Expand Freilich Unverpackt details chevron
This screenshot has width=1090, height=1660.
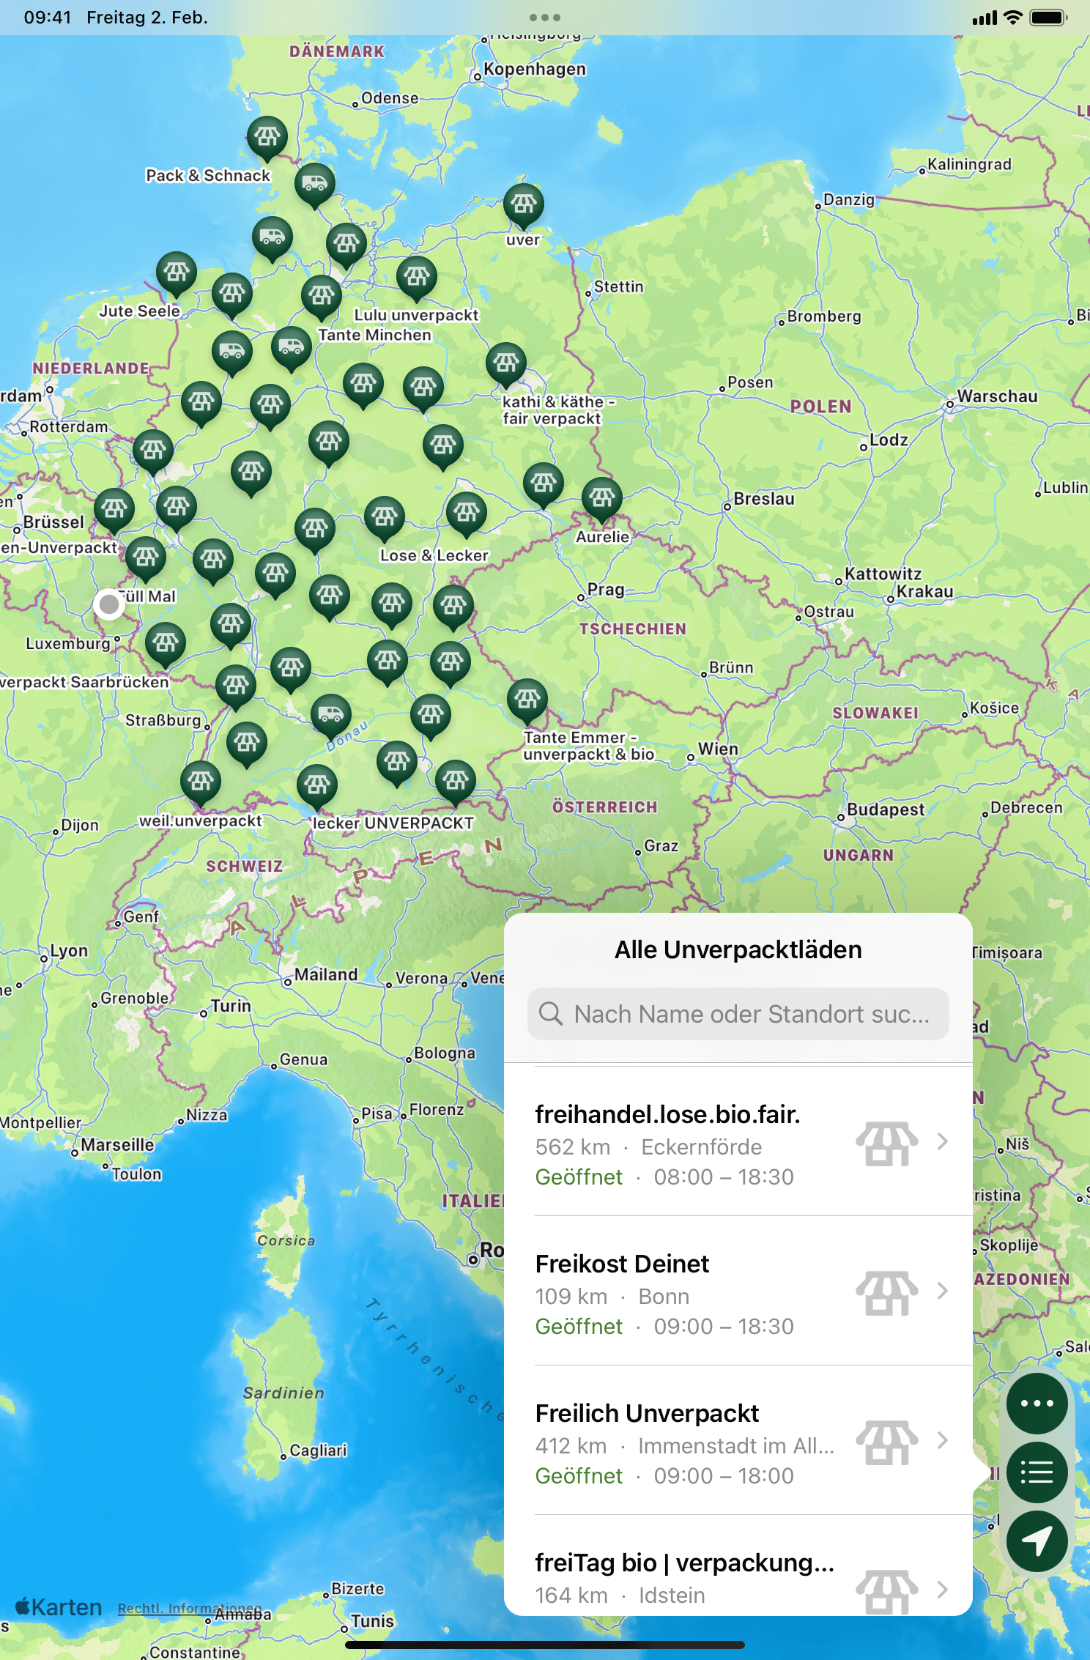pyautogui.click(x=942, y=1440)
